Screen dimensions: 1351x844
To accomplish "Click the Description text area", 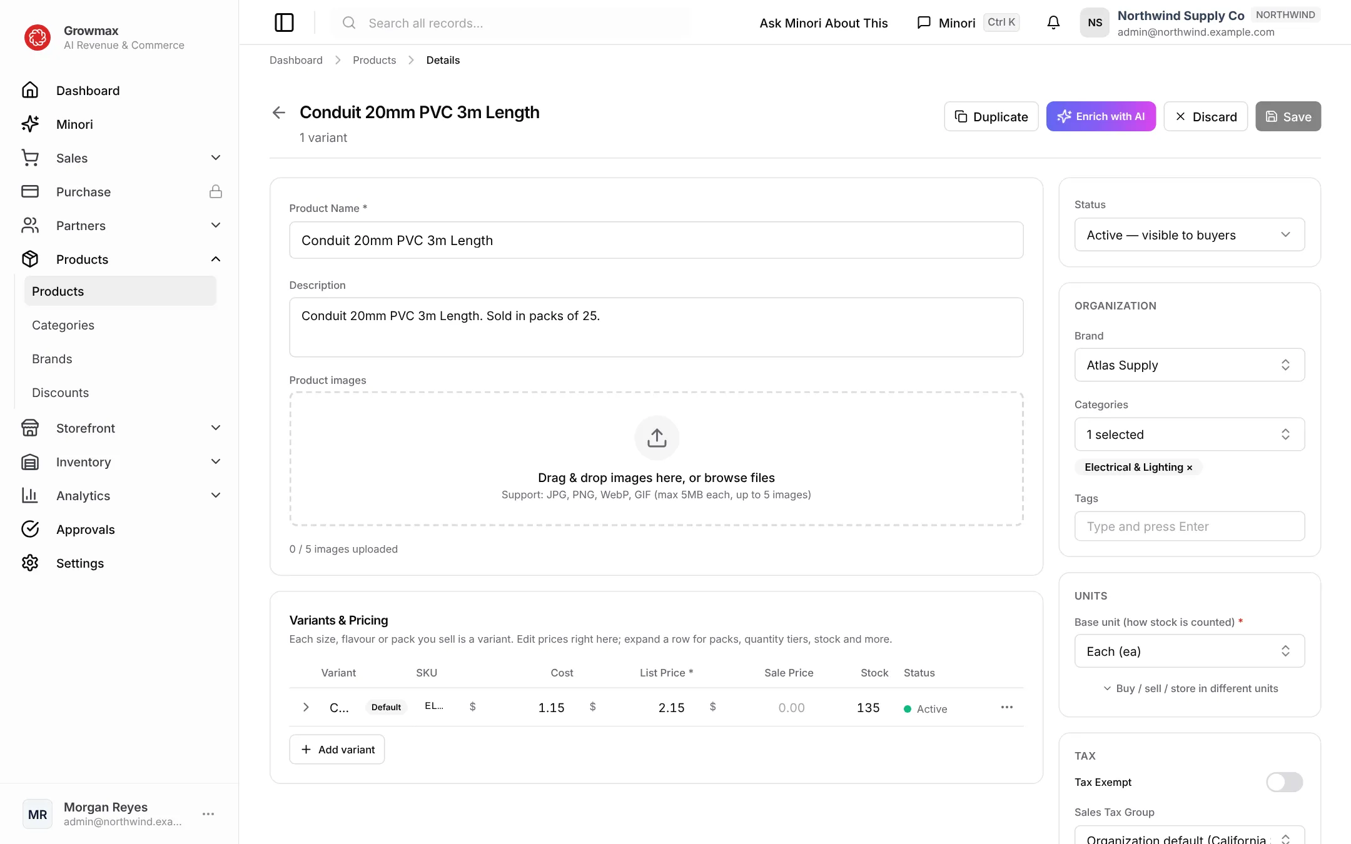I will 656,327.
